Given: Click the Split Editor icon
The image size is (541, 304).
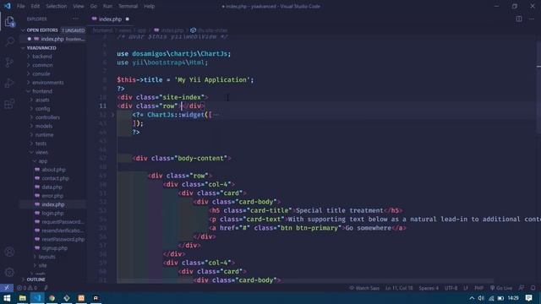Looking at the screenshot, I should point(518,19).
